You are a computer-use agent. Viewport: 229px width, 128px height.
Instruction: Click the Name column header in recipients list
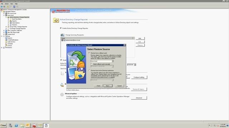click(x=97, y=38)
